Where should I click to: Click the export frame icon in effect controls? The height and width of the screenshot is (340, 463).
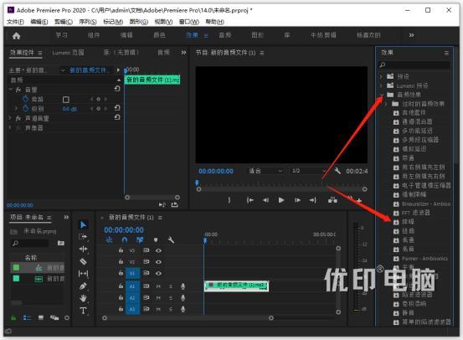tap(175, 204)
